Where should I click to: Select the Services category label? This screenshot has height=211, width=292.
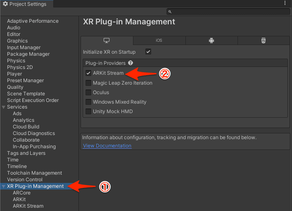click(x=17, y=107)
